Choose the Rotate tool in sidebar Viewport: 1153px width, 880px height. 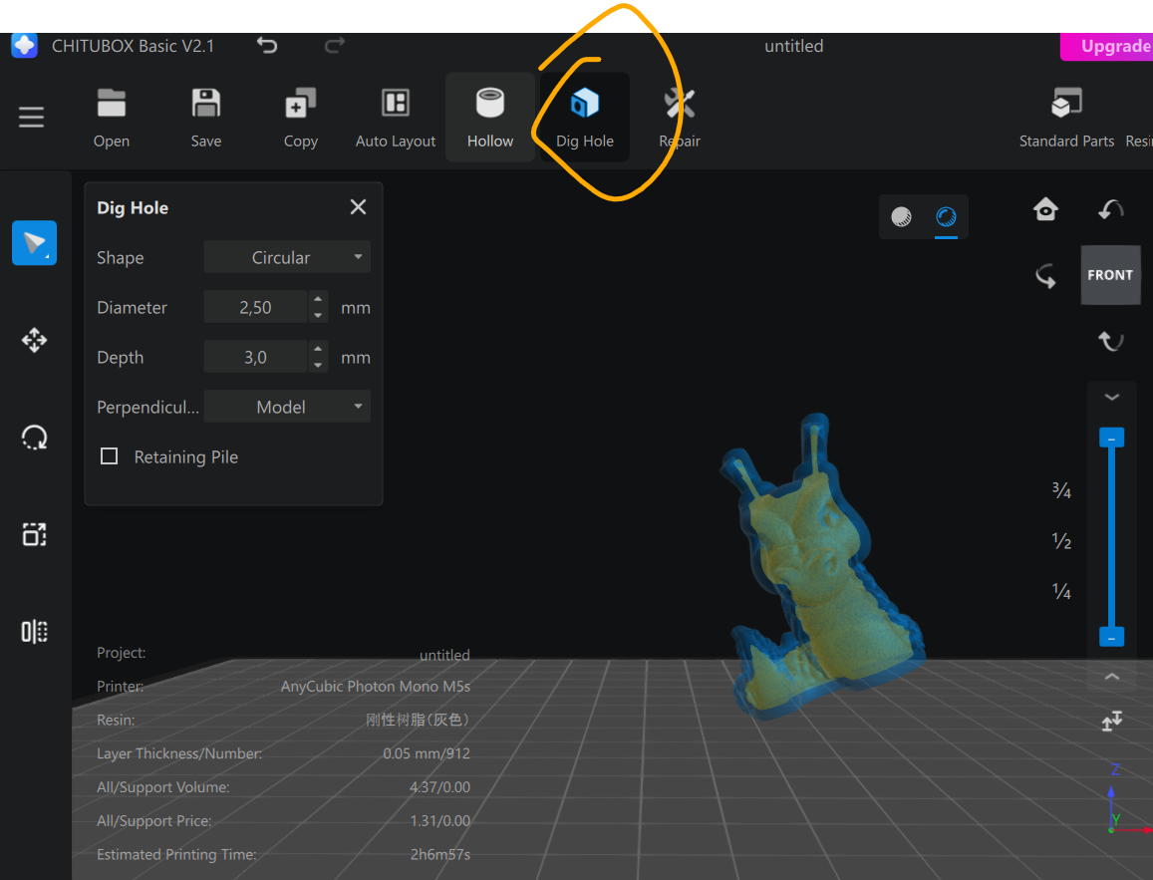coord(34,438)
